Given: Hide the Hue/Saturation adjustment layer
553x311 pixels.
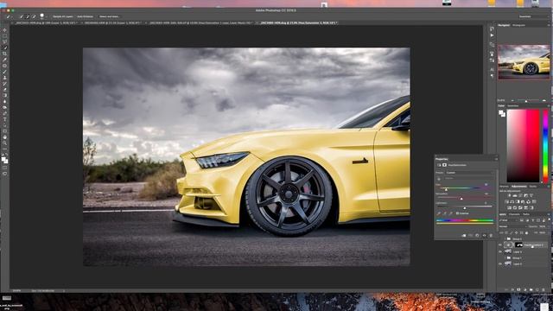Looking at the screenshot, I should pyautogui.click(x=500, y=245).
